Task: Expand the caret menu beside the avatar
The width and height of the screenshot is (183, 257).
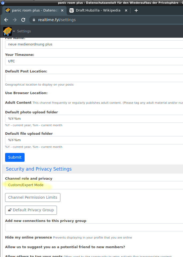Action: (14, 31)
